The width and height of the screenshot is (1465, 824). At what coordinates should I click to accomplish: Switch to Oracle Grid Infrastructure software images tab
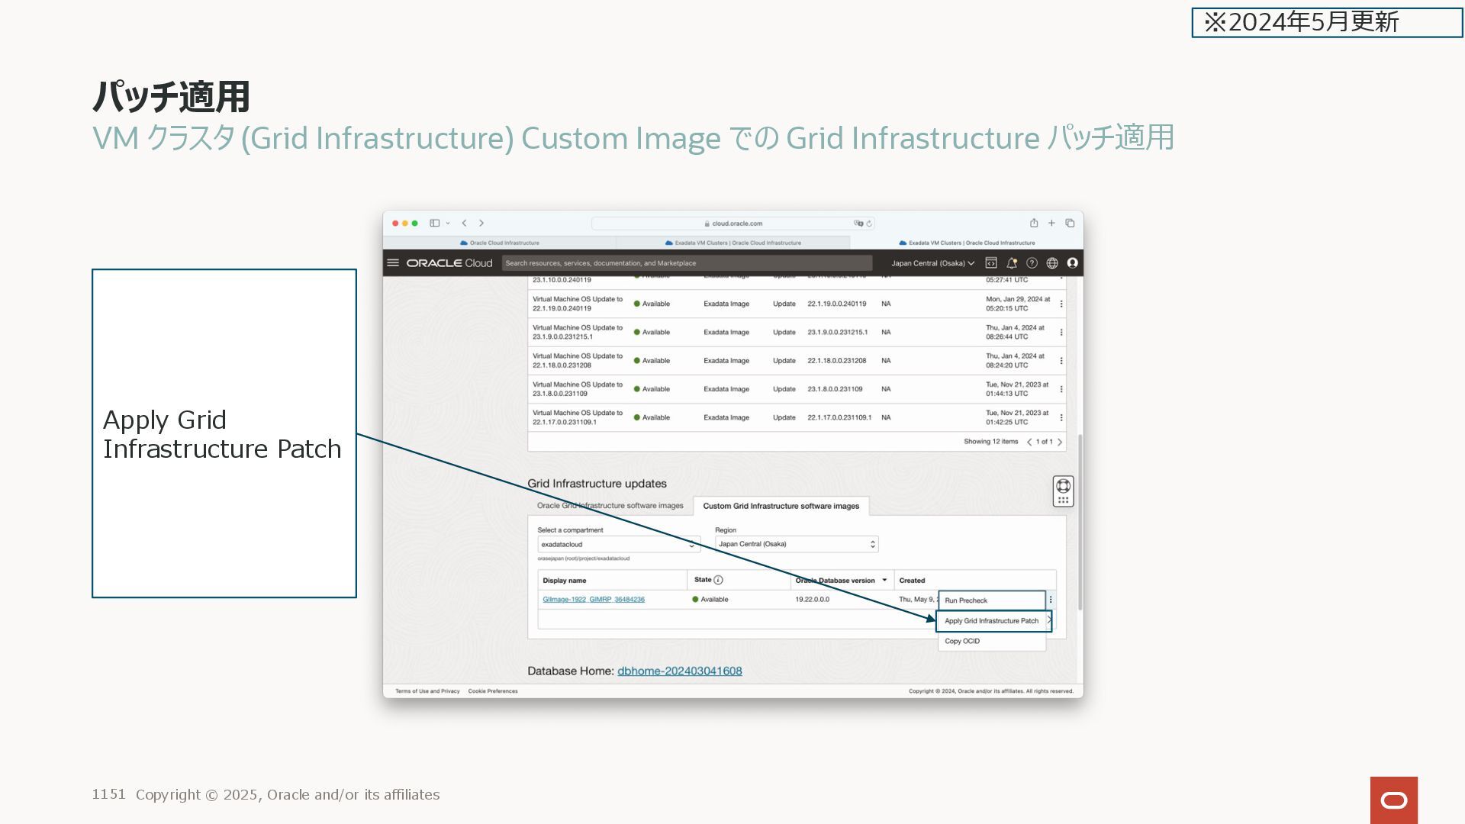pyautogui.click(x=610, y=506)
